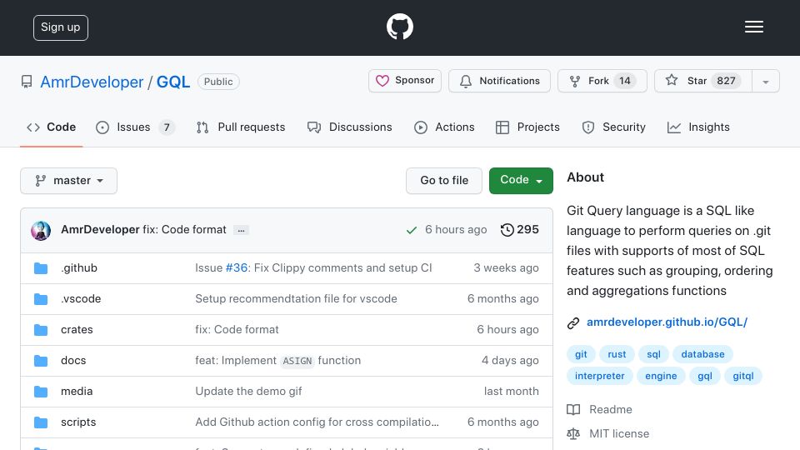Viewport: 800px width, 450px height.
Task: Click the Sponsor heart button
Action: pyautogui.click(x=405, y=81)
